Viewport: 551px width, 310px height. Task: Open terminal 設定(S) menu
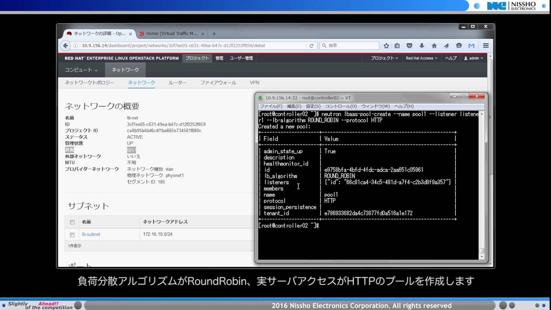313,106
